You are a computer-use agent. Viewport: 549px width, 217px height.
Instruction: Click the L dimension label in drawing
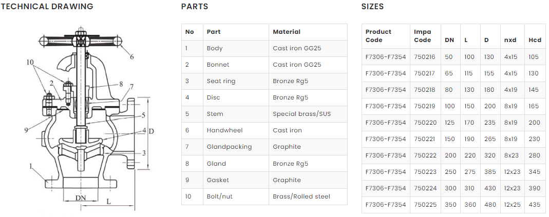click(x=109, y=202)
